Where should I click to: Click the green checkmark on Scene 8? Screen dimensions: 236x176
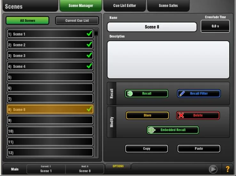pyautogui.click(x=90, y=109)
